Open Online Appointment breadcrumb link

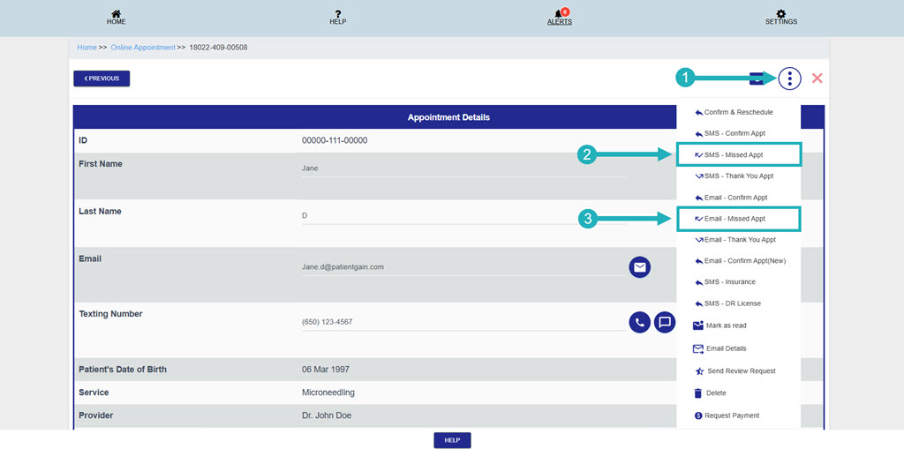coord(143,48)
